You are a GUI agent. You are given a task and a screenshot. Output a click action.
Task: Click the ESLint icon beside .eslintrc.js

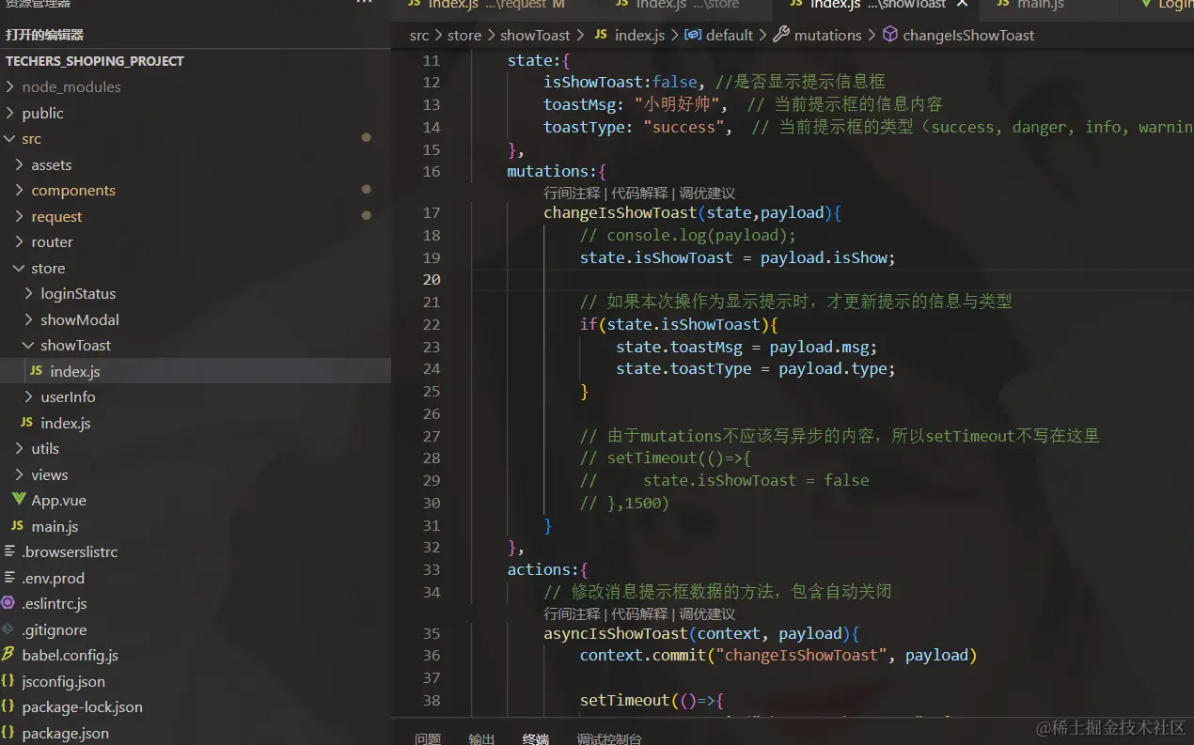8,603
